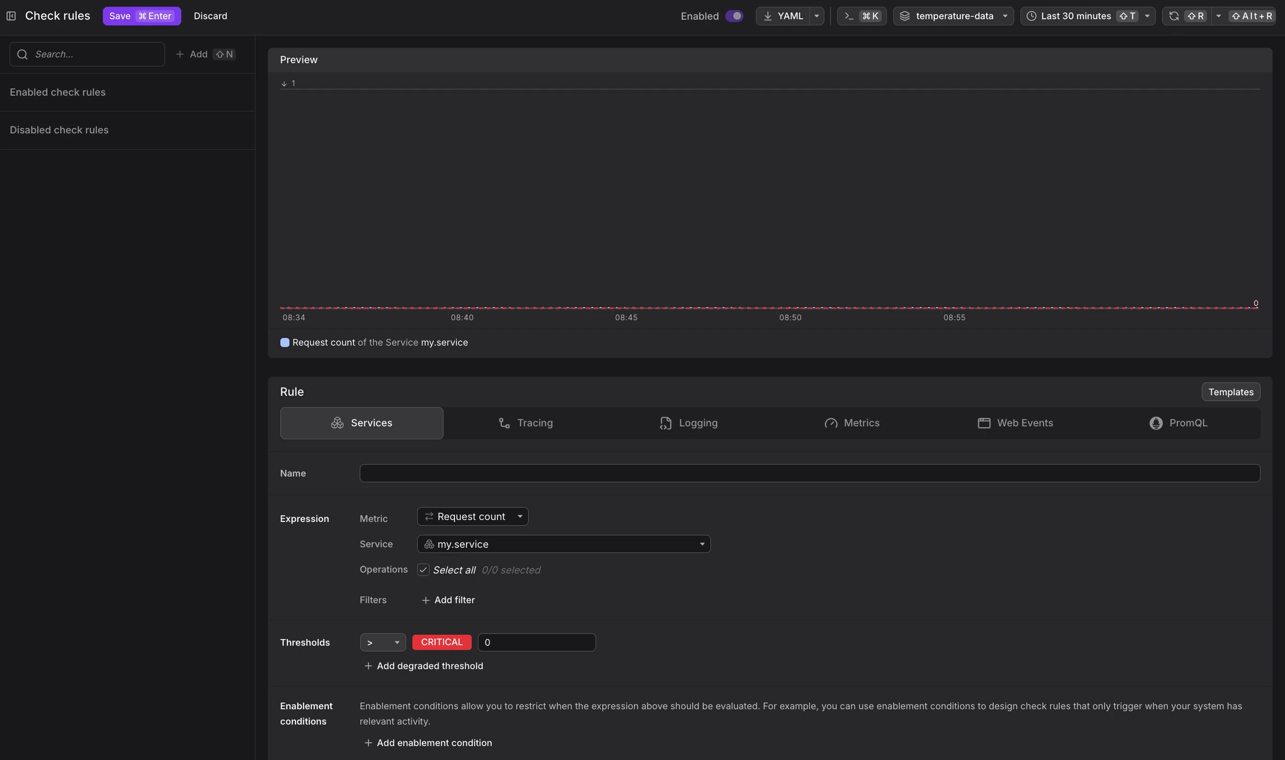Click the PromQL flame icon

pos(1156,423)
